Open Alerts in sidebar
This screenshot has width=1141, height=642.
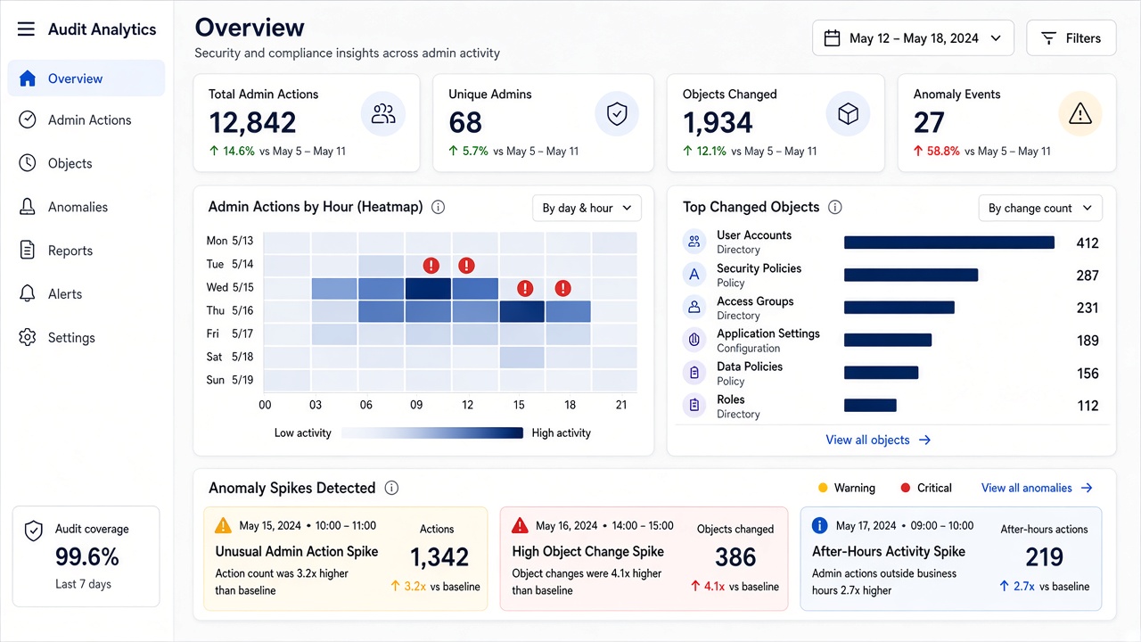[x=86, y=293]
